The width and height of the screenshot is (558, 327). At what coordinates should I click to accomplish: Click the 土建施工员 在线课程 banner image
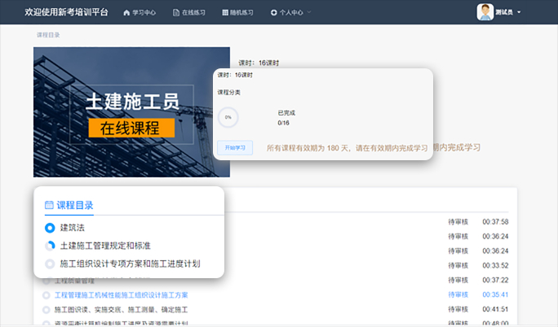[x=121, y=112]
